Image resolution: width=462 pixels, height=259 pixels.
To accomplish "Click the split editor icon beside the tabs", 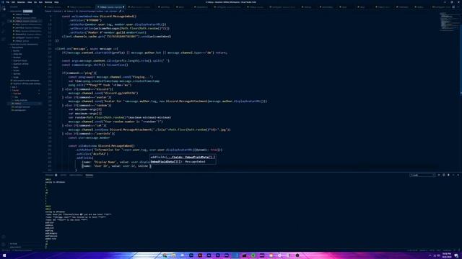I will click(x=453, y=6).
